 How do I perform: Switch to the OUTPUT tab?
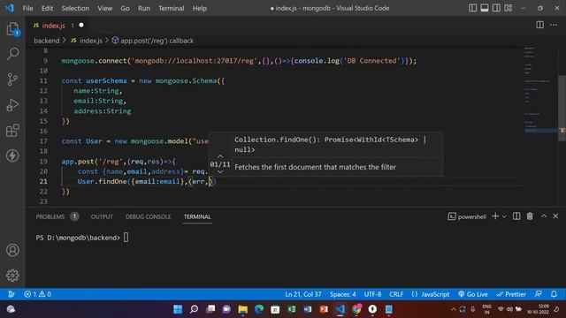102,216
